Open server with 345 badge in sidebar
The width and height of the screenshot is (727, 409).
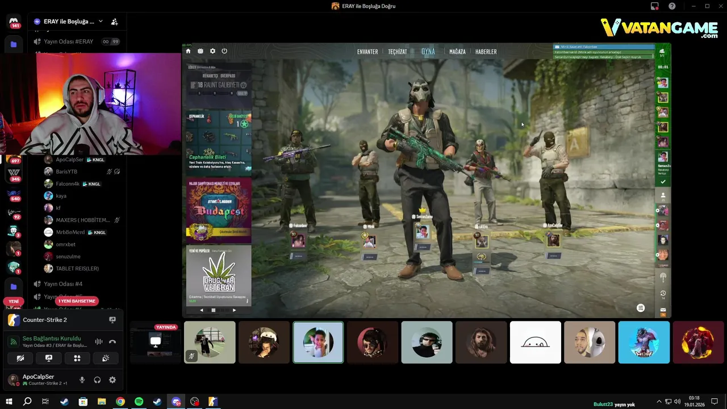[x=14, y=174]
